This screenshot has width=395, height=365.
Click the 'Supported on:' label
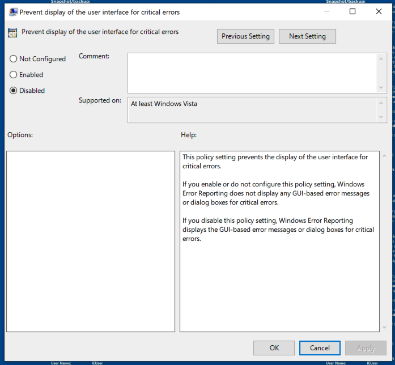(100, 100)
